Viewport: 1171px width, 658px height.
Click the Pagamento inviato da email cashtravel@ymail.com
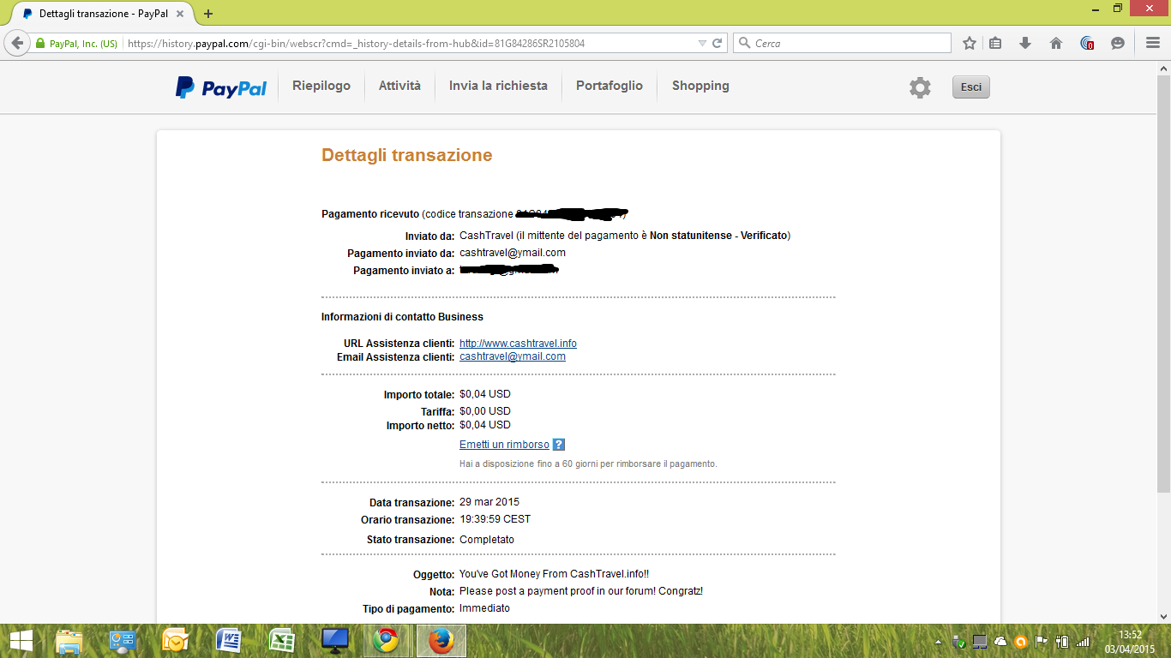pos(513,253)
